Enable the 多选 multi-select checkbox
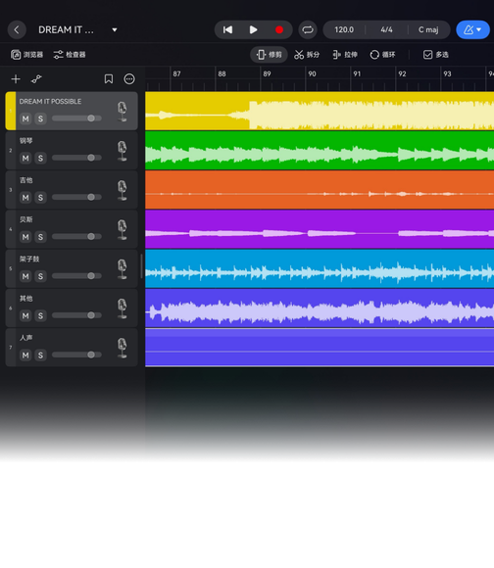Screen dimensions: 494x568 coord(435,55)
